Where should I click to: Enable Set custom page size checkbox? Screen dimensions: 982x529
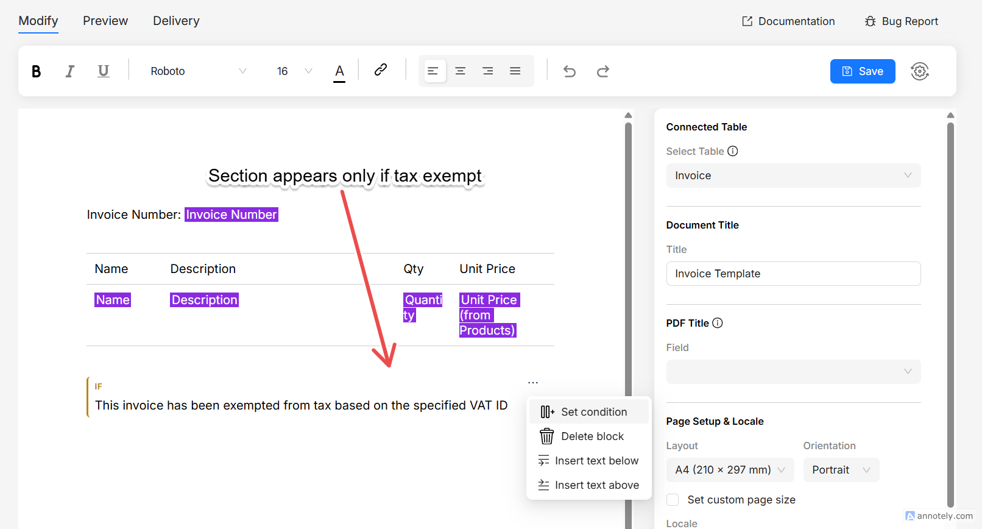pyautogui.click(x=673, y=500)
